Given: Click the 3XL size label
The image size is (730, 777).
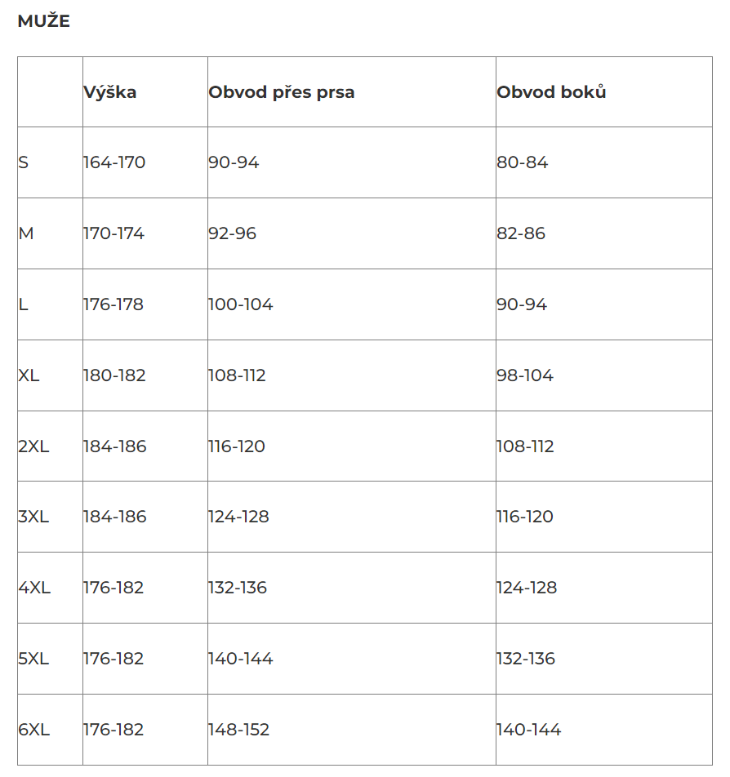Looking at the screenshot, I should pyautogui.click(x=33, y=517).
